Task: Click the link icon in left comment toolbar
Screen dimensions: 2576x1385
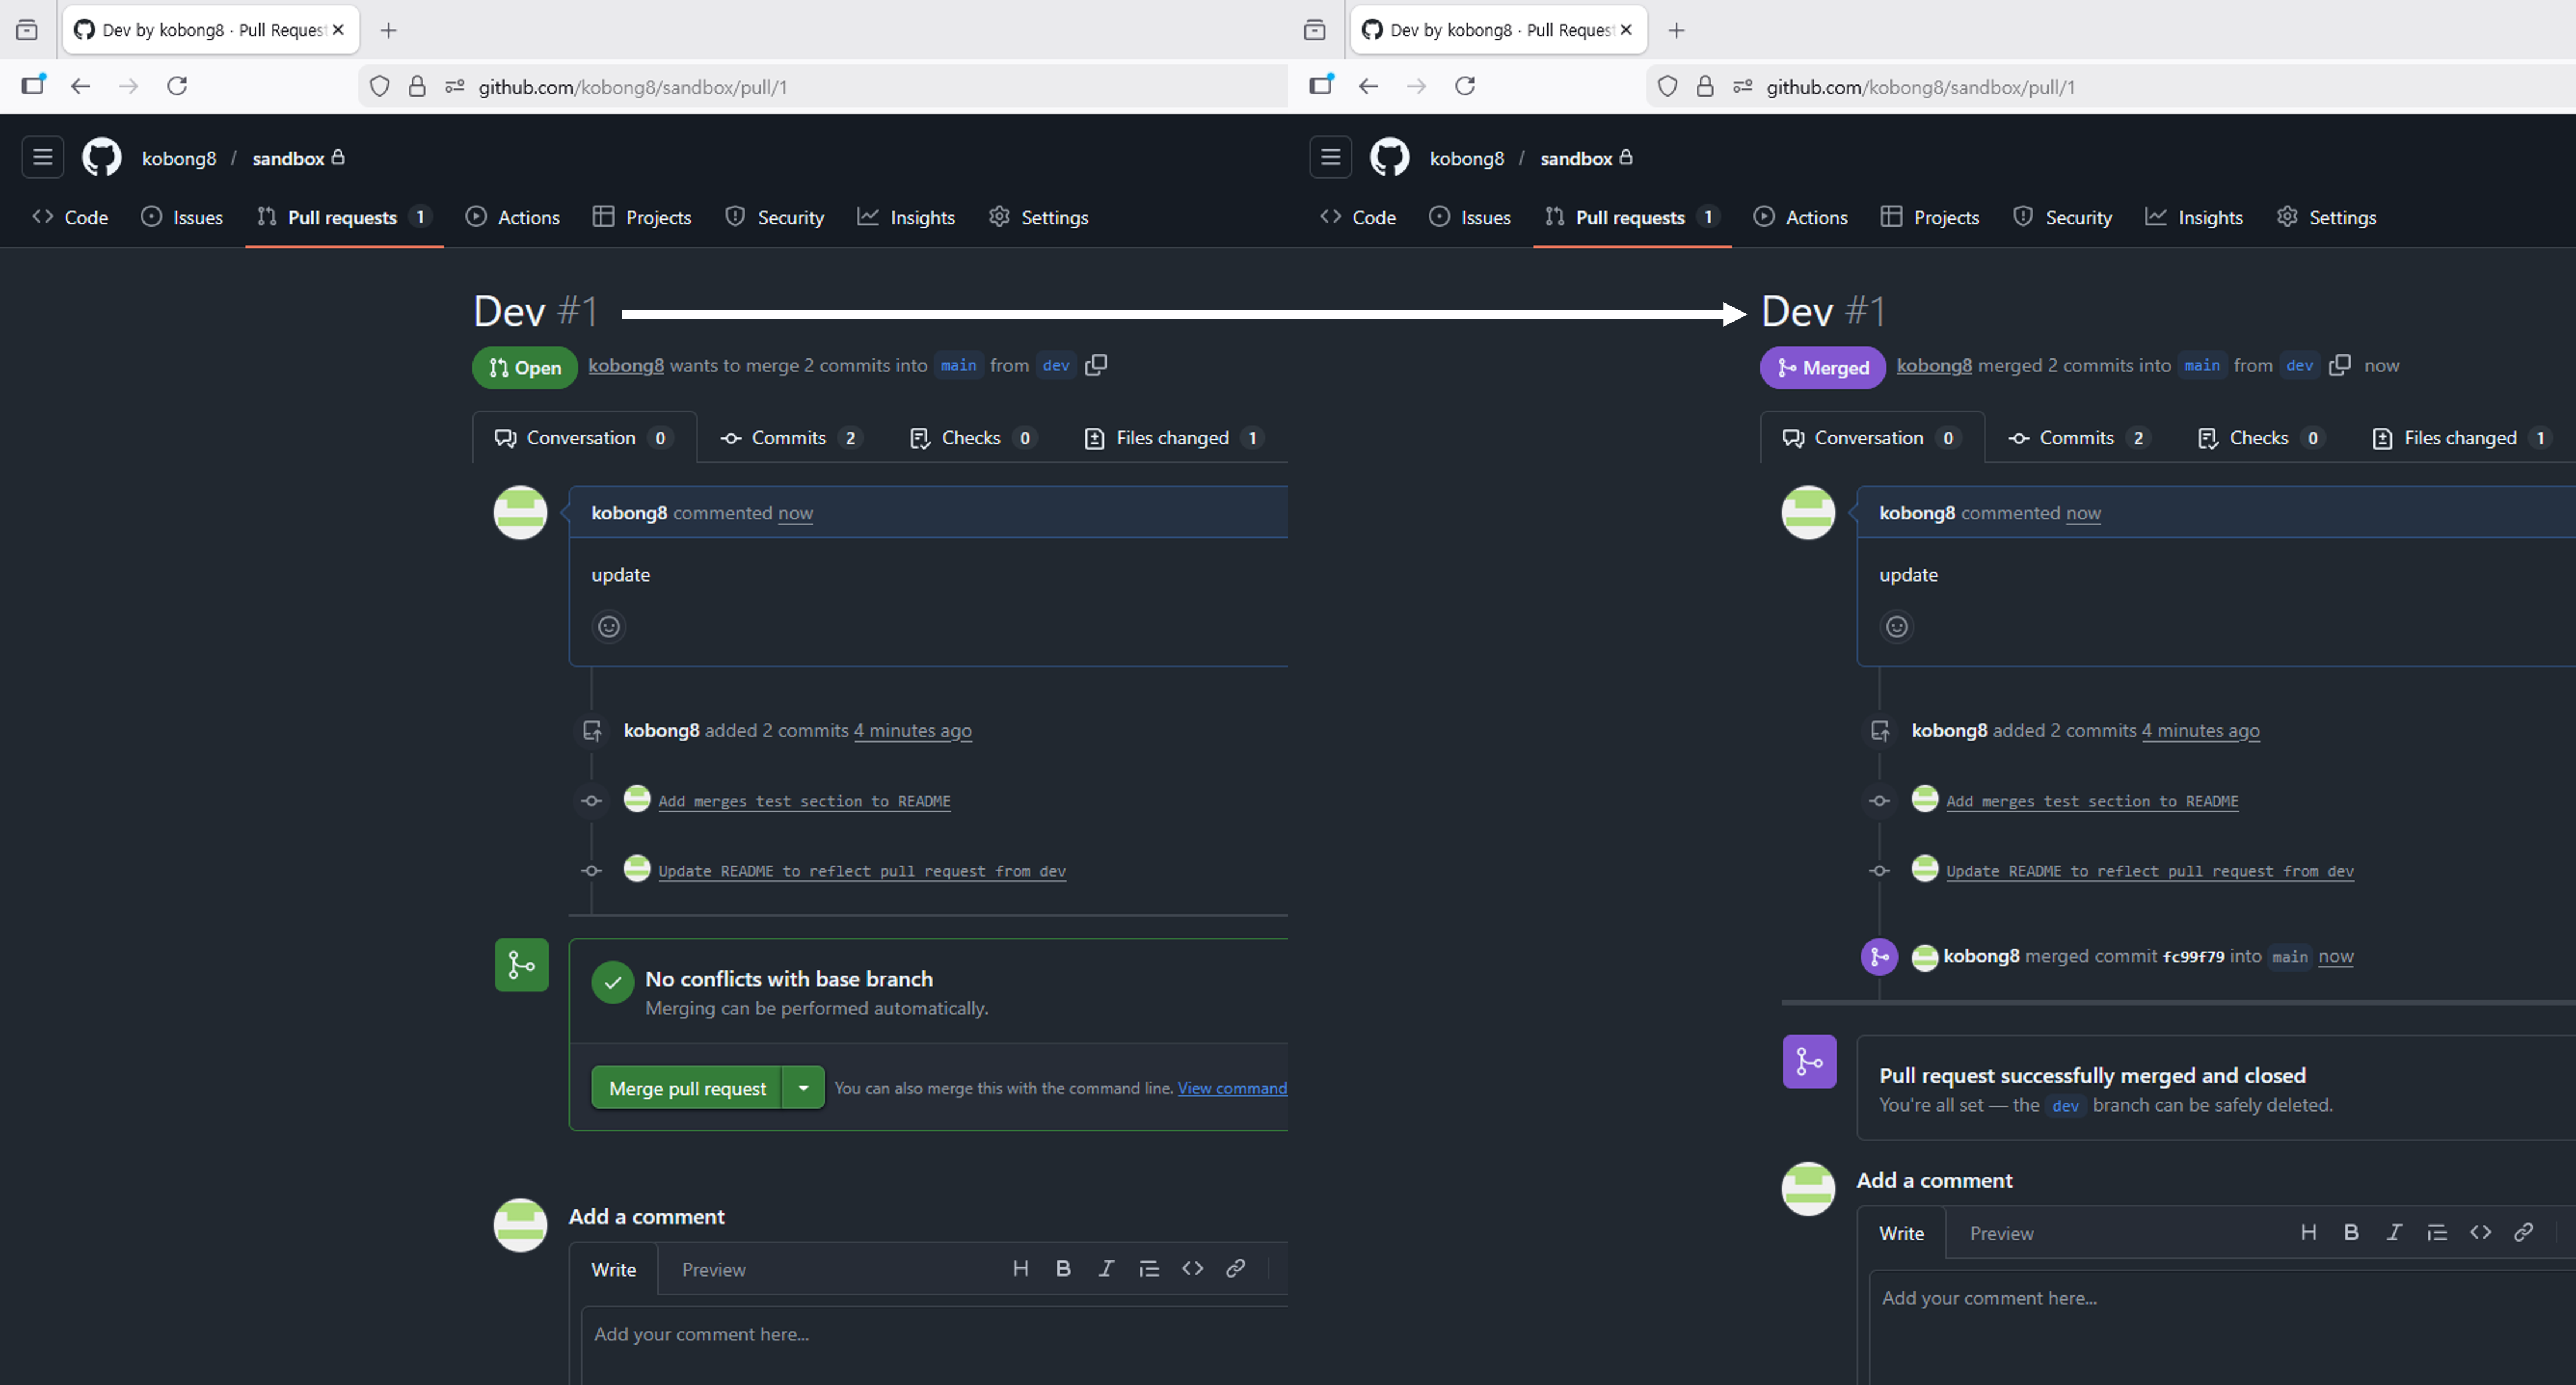Action: click(x=1235, y=1269)
